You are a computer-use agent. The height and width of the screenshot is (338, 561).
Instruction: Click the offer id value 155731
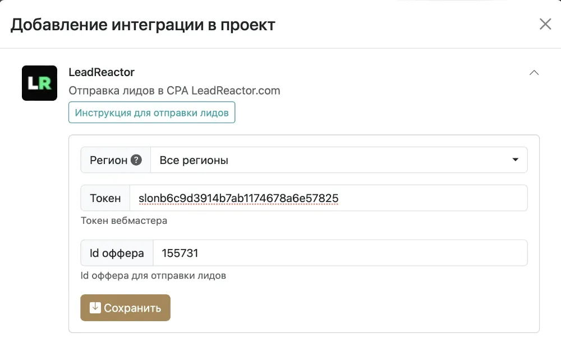[x=179, y=252]
